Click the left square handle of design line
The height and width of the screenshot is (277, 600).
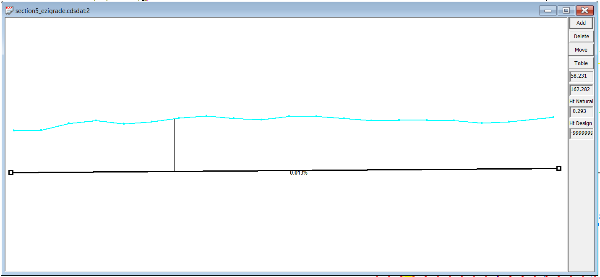(11, 172)
